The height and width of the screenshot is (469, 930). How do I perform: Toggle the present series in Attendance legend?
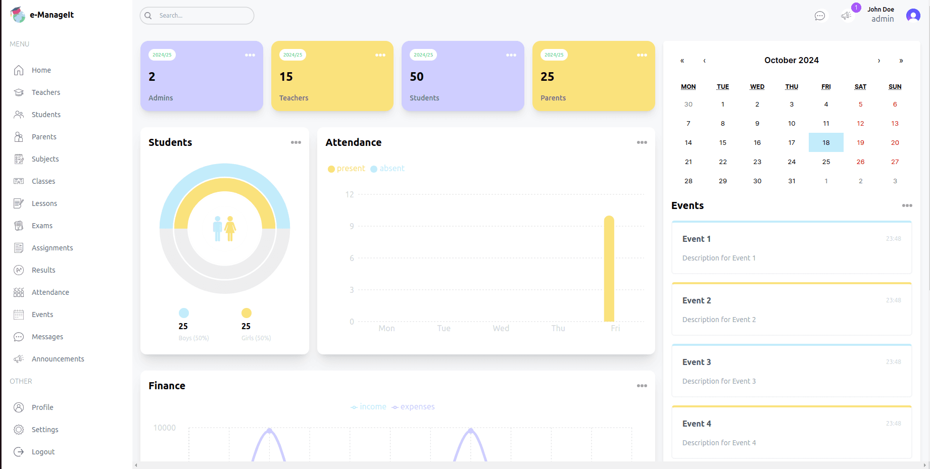click(x=346, y=169)
